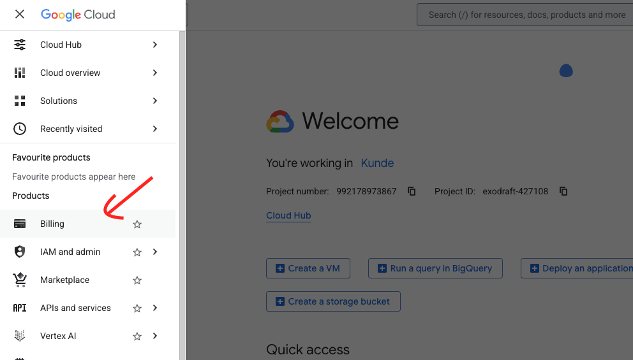The image size is (633, 360).
Task: Expand the IAM and admin submenu arrow
Action: click(155, 252)
